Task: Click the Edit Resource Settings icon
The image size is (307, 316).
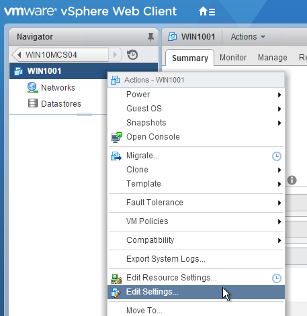Action: coord(116,278)
